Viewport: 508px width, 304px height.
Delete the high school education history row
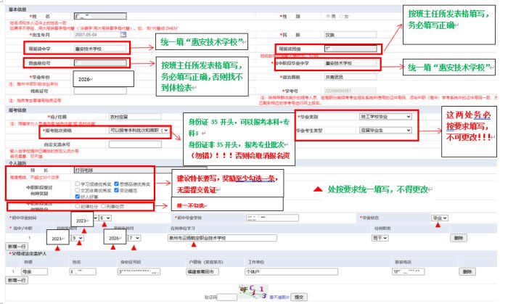[x=459, y=237]
